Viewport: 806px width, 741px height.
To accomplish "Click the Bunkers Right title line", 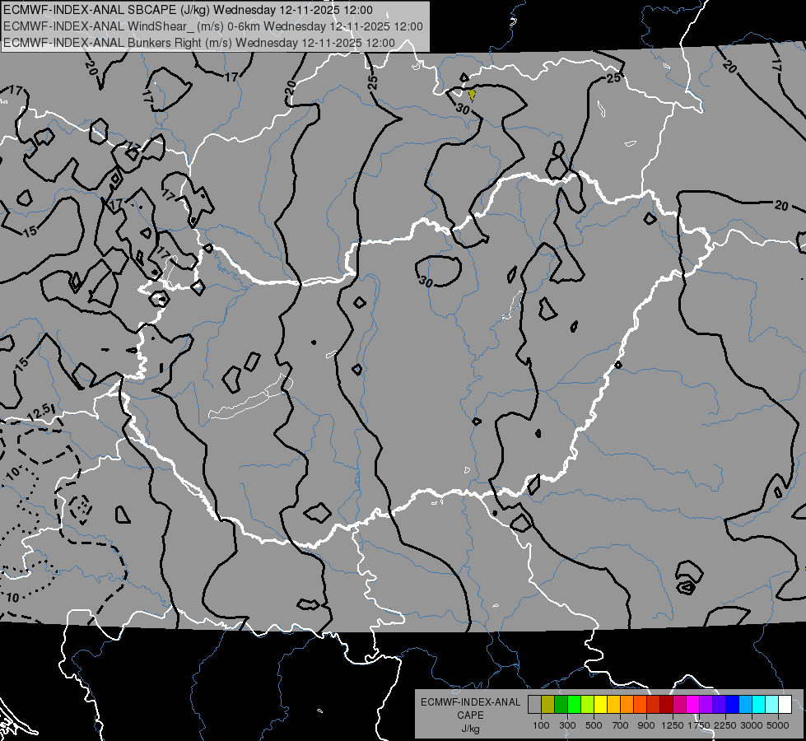I will [x=199, y=43].
